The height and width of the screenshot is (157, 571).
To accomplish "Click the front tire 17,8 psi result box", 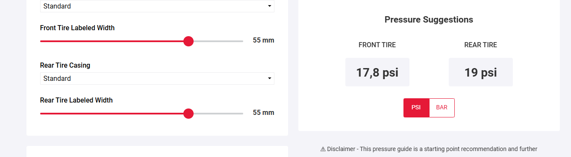I will (377, 72).
